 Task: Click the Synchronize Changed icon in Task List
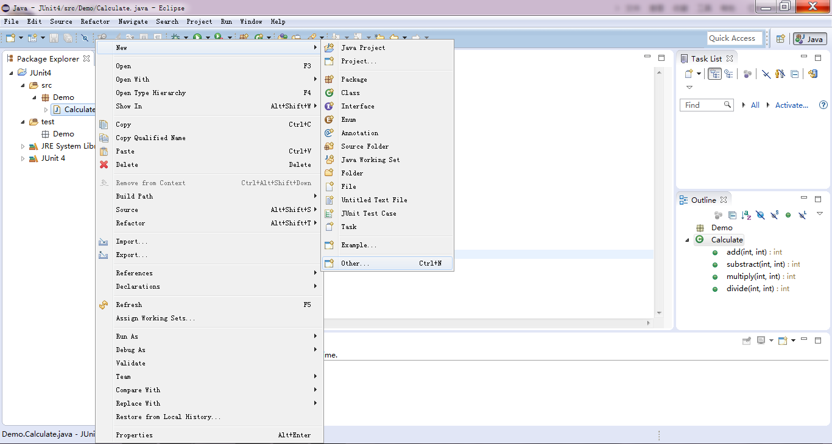(813, 74)
